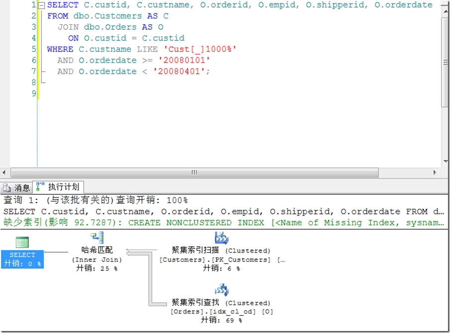The height and width of the screenshot is (333, 450).
Task: Click the '20080401' date literal
Action: [x=179, y=71]
